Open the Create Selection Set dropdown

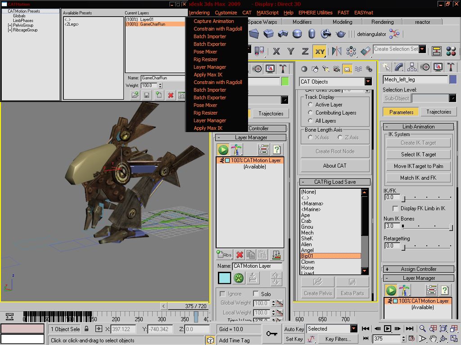(x=422, y=49)
